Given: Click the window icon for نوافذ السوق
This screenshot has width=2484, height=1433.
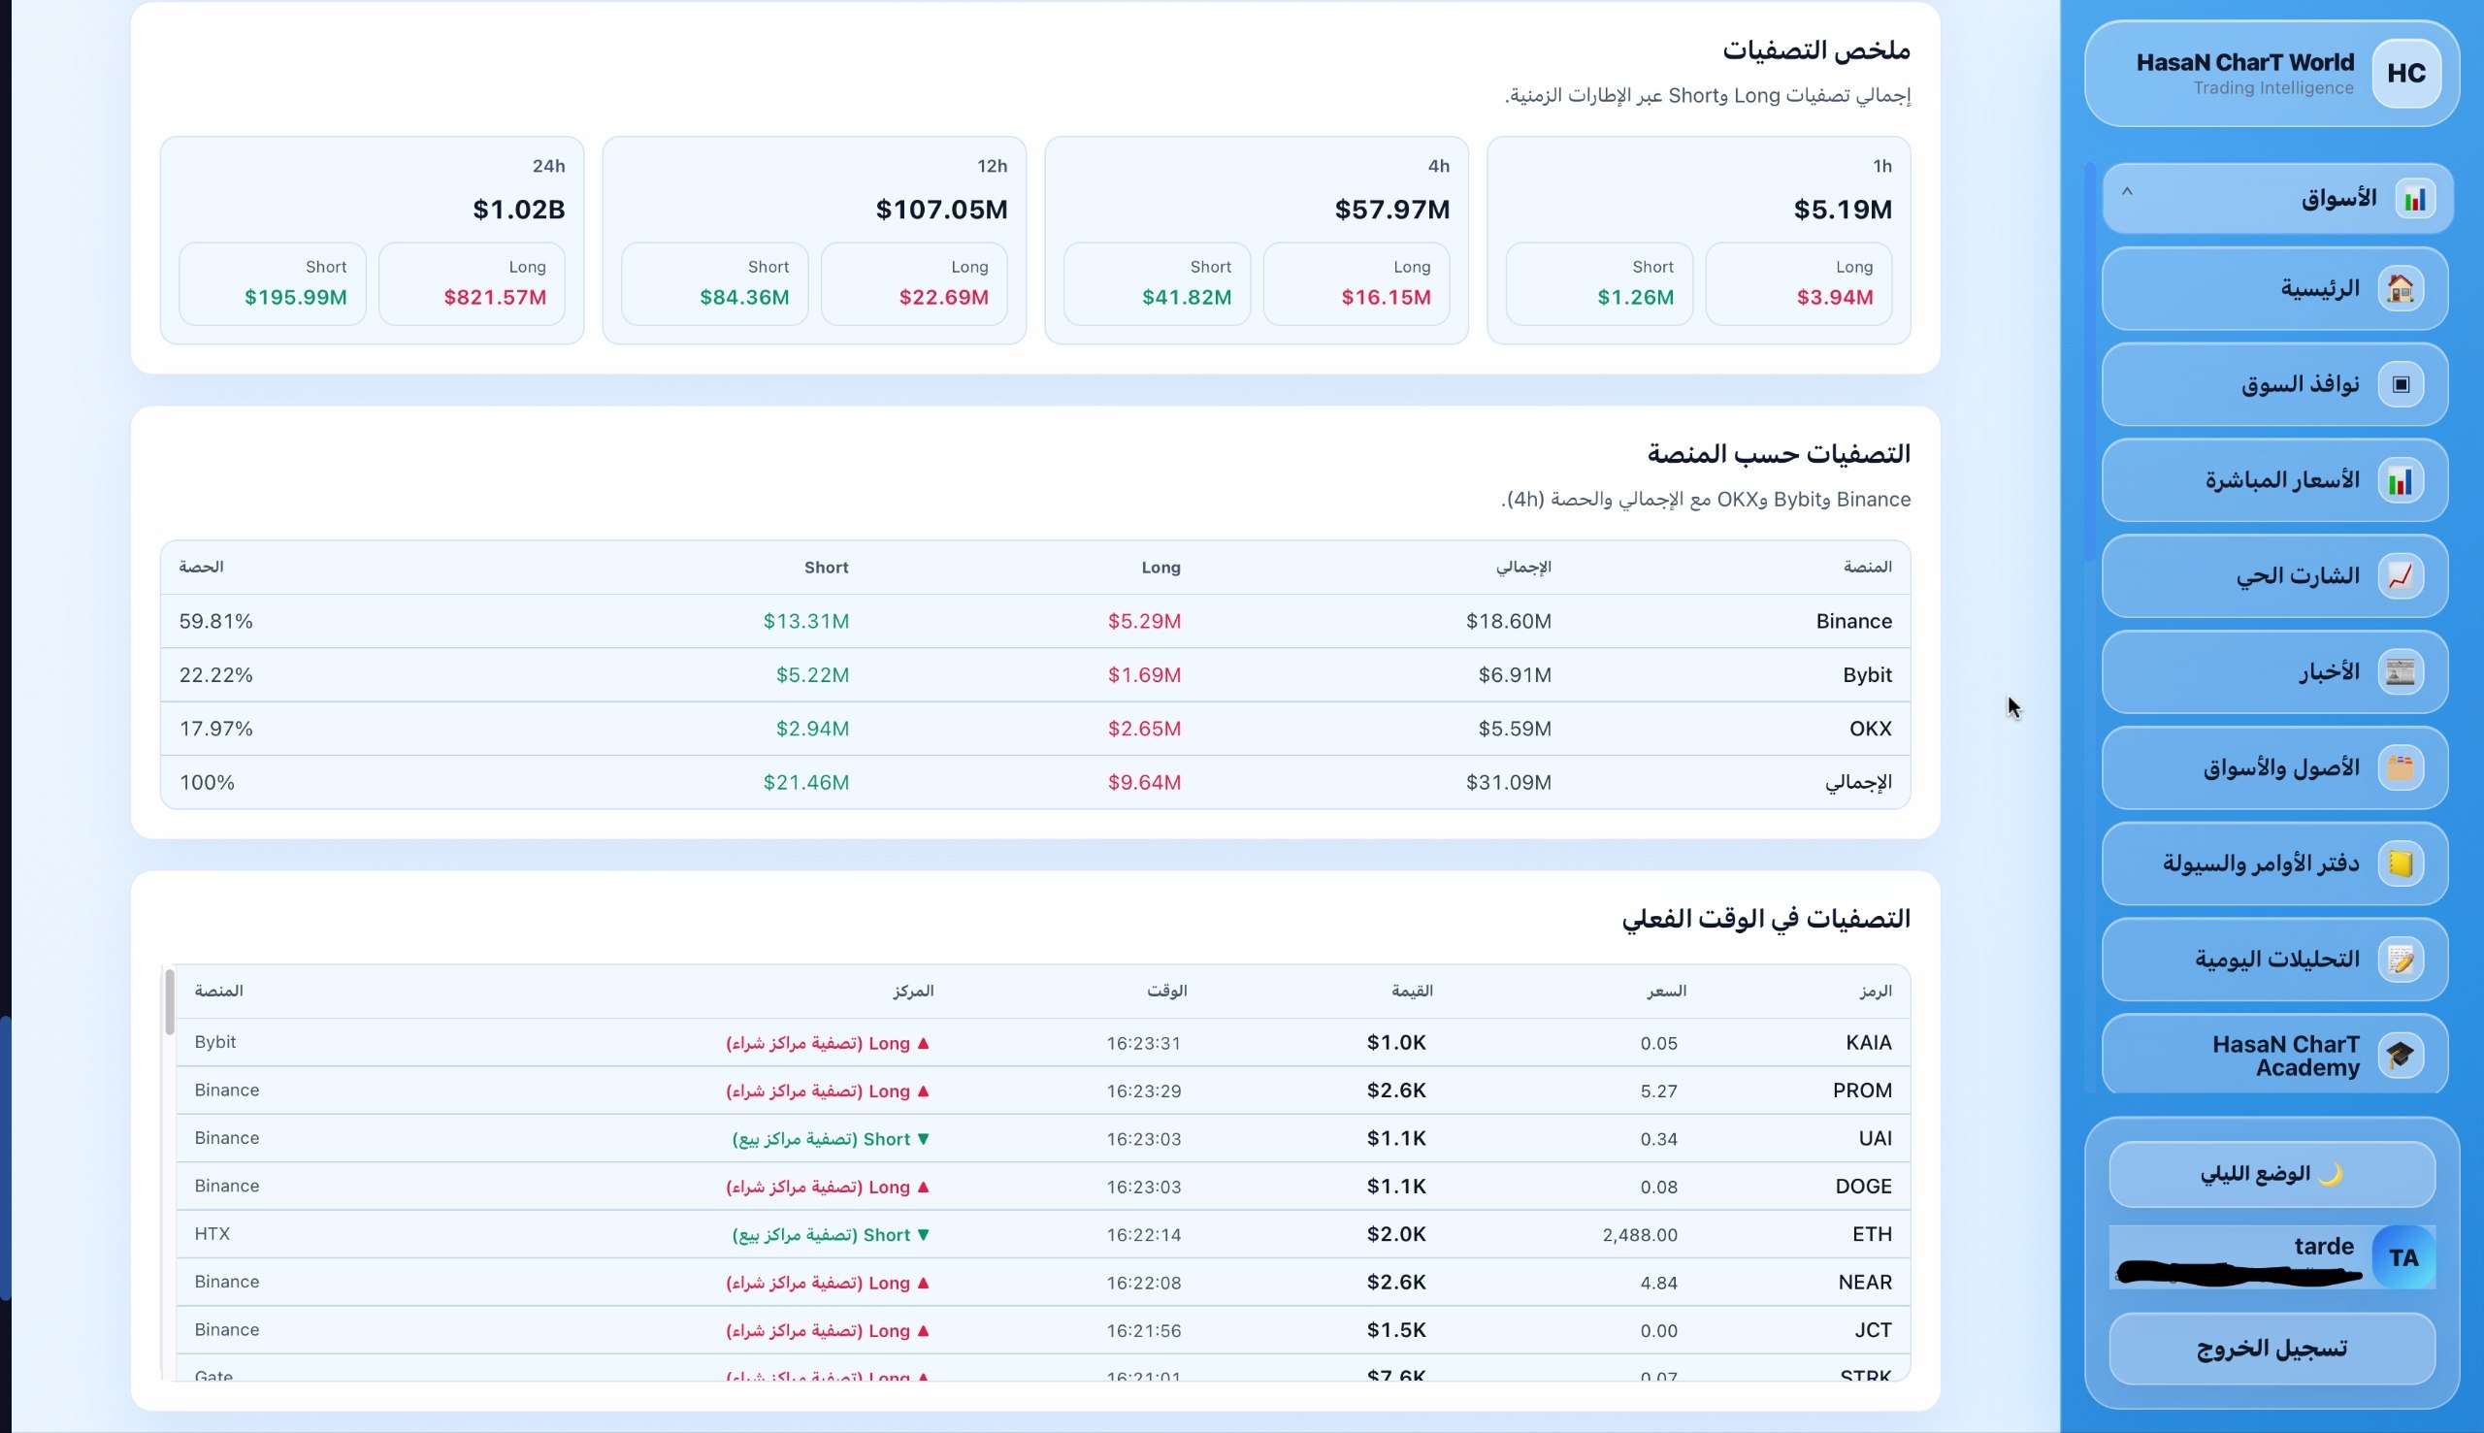Looking at the screenshot, I should click(x=2401, y=384).
